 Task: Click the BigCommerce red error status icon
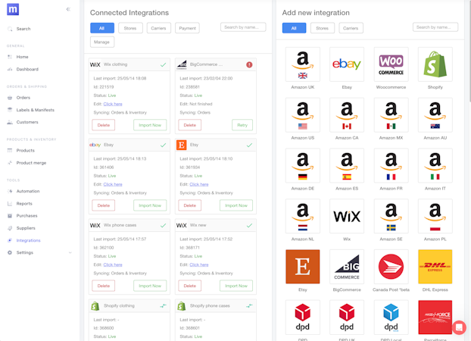(x=249, y=64)
